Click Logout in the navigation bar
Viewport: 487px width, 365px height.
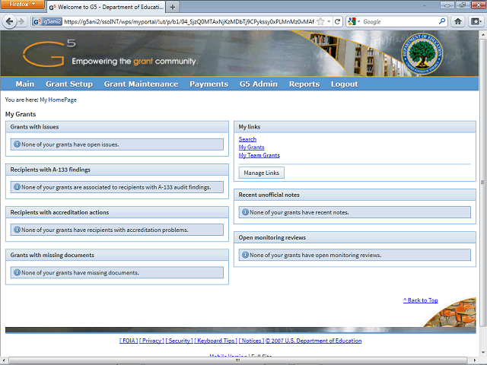[344, 84]
